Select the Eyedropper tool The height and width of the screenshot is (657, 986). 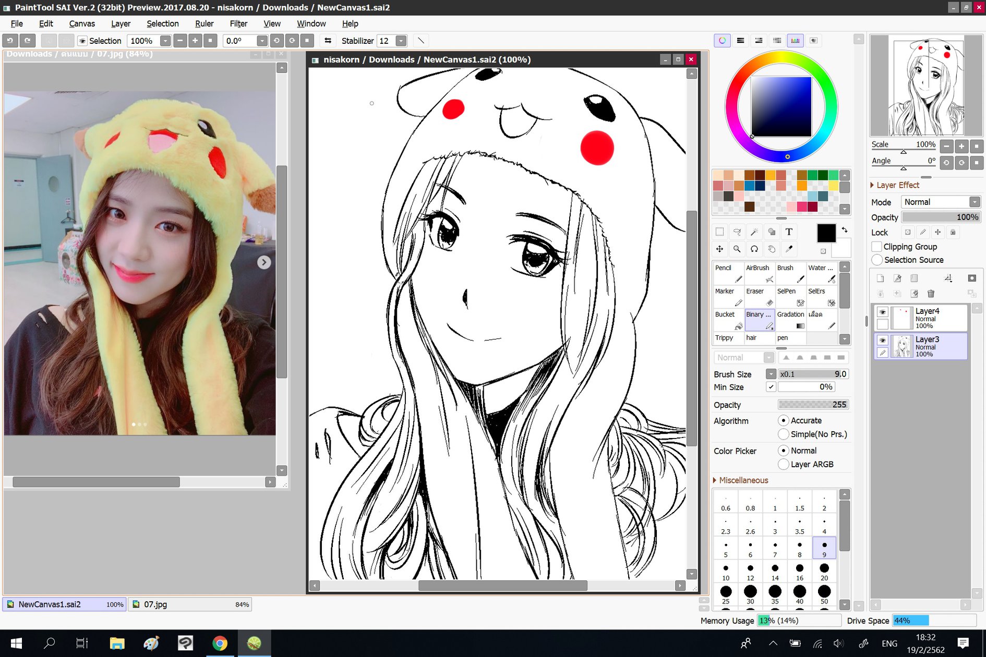click(789, 249)
